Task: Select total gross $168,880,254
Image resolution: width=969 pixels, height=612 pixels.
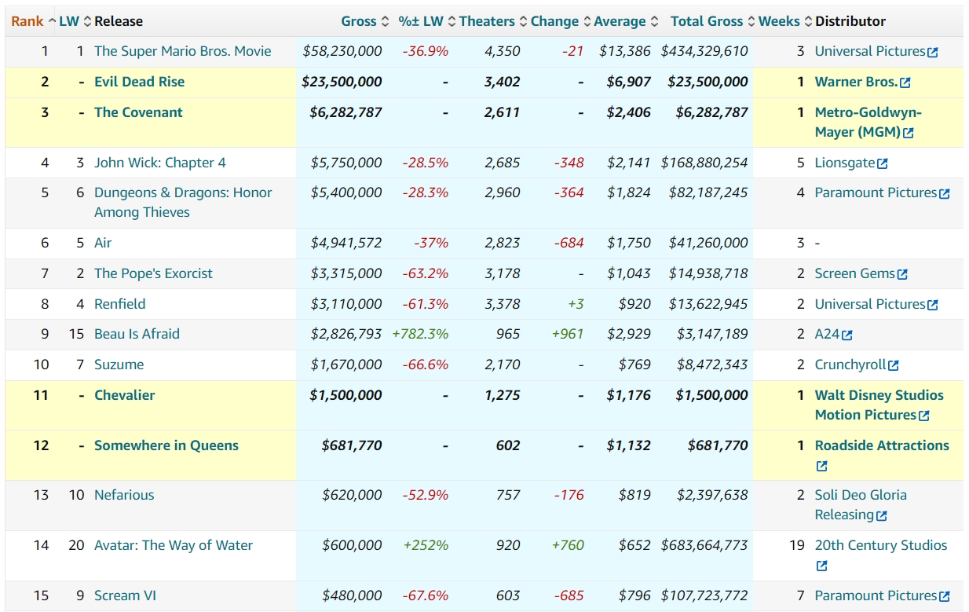Action: (704, 163)
